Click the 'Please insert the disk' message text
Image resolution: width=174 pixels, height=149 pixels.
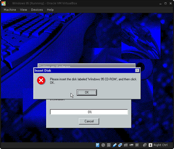click(93, 81)
